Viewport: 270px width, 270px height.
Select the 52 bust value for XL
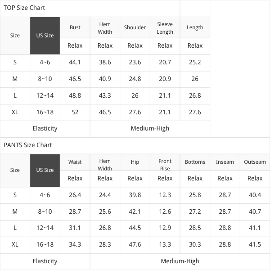pyautogui.click(x=75, y=112)
